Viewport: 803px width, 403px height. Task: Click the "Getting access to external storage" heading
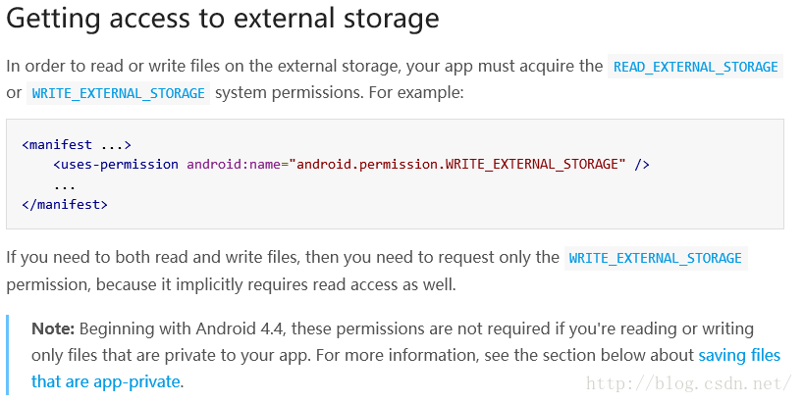point(223,19)
